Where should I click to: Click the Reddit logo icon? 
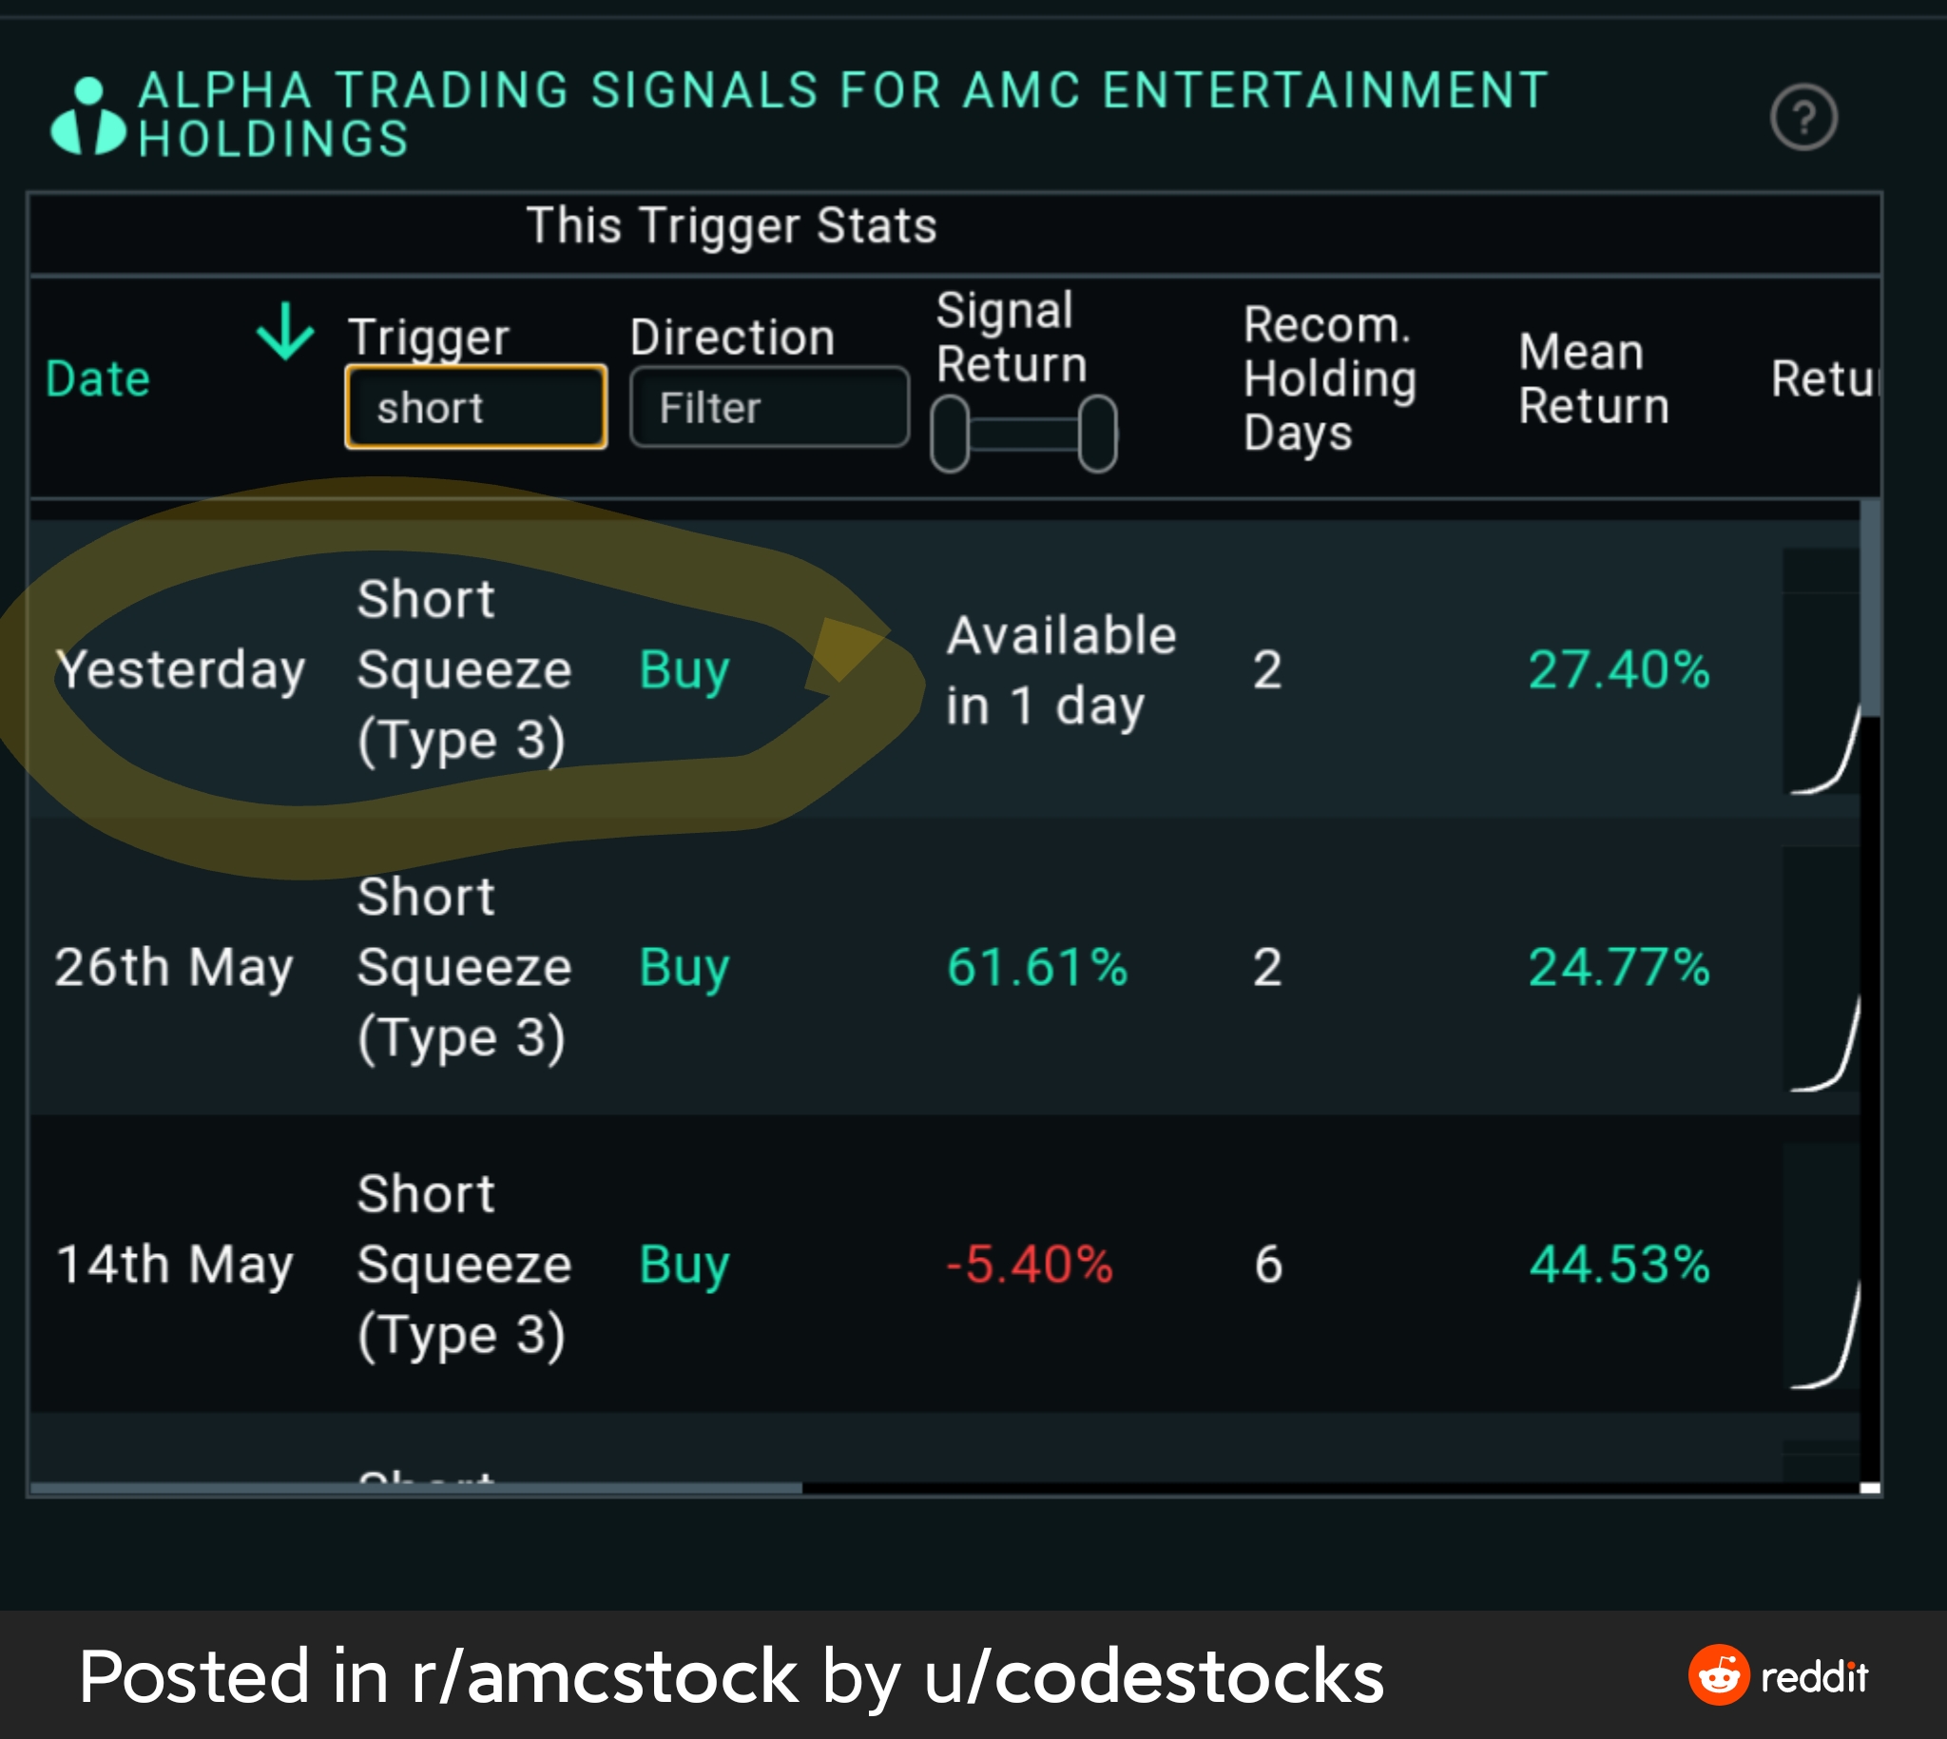(x=1718, y=1675)
